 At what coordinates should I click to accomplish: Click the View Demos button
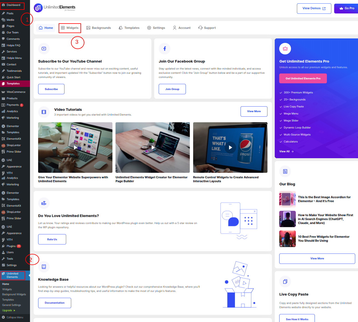pyautogui.click(x=314, y=8)
